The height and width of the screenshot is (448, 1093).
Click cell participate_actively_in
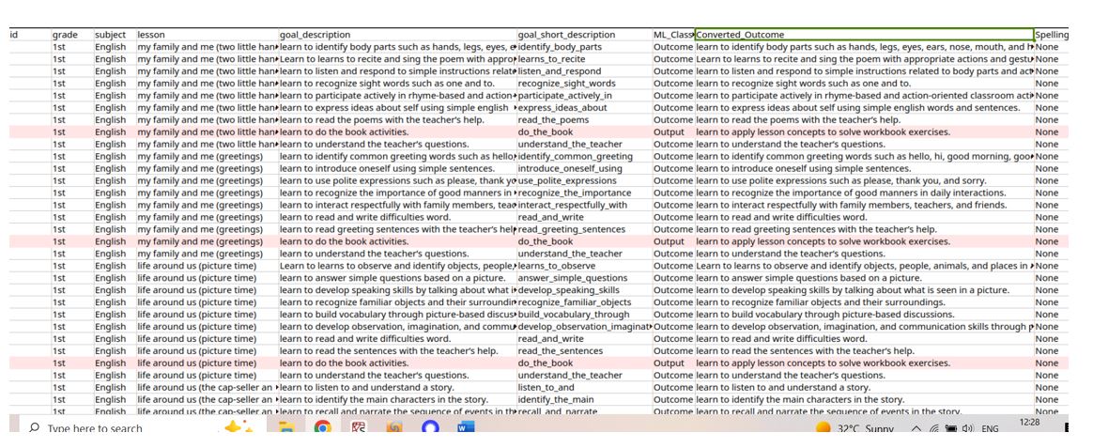click(x=584, y=96)
